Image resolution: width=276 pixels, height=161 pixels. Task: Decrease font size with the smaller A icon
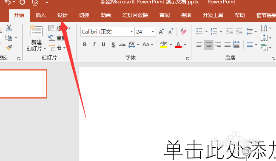(x=171, y=31)
